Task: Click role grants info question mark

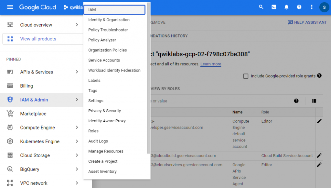Action: [319, 76]
